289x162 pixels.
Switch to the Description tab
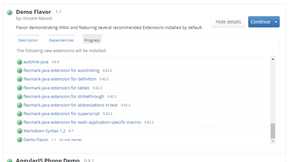click(x=28, y=40)
